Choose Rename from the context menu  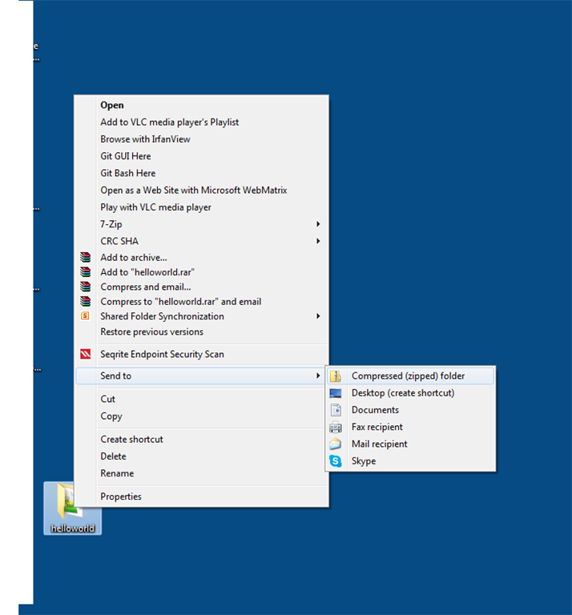pos(202,473)
